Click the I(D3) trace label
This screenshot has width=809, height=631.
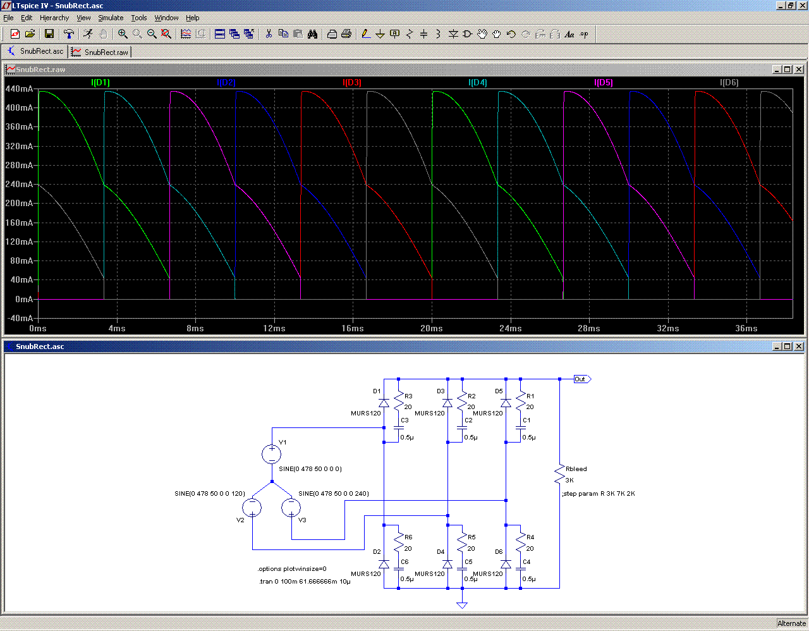pyautogui.click(x=352, y=83)
